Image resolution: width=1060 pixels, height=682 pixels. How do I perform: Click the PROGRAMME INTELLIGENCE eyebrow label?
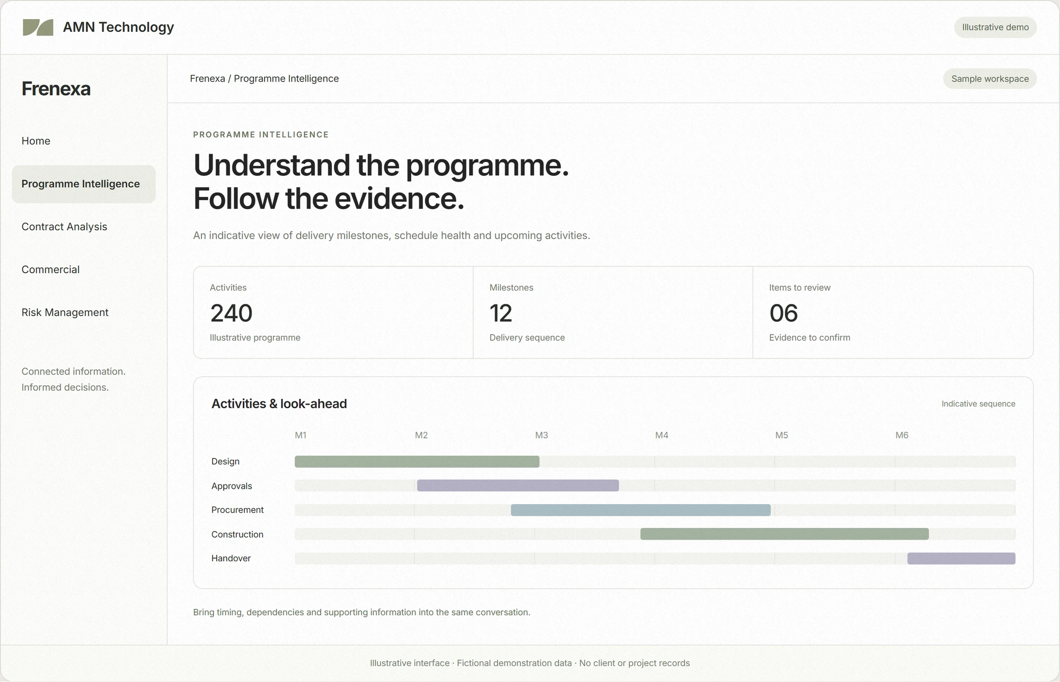[x=261, y=134]
